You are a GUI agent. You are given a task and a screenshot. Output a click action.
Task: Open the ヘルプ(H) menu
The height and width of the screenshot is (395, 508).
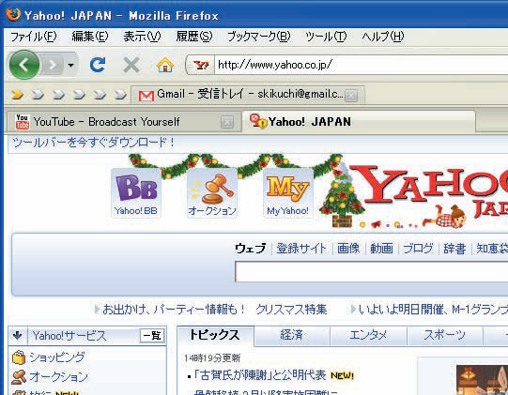382,37
